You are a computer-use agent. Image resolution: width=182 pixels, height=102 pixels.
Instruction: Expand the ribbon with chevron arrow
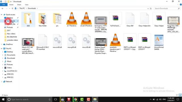(178, 5)
